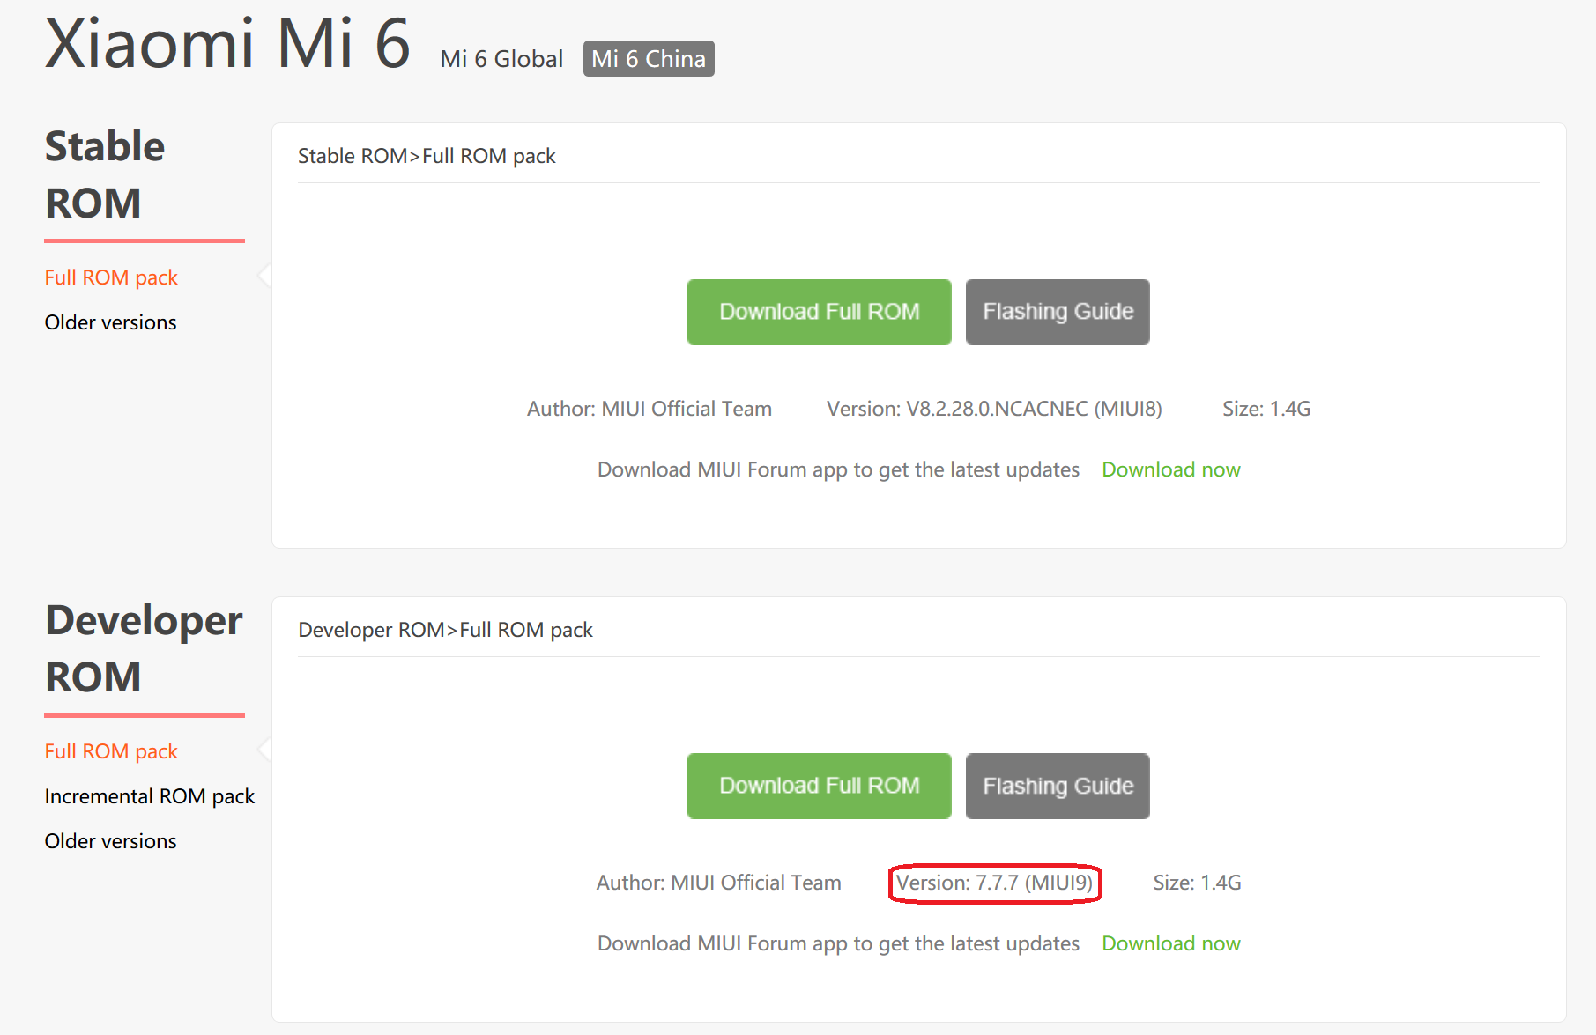Click the Version V8.2.28.0.NCACNEC text
The height and width of the screenshot is (1035, 1596).
(x=993, y=409)
